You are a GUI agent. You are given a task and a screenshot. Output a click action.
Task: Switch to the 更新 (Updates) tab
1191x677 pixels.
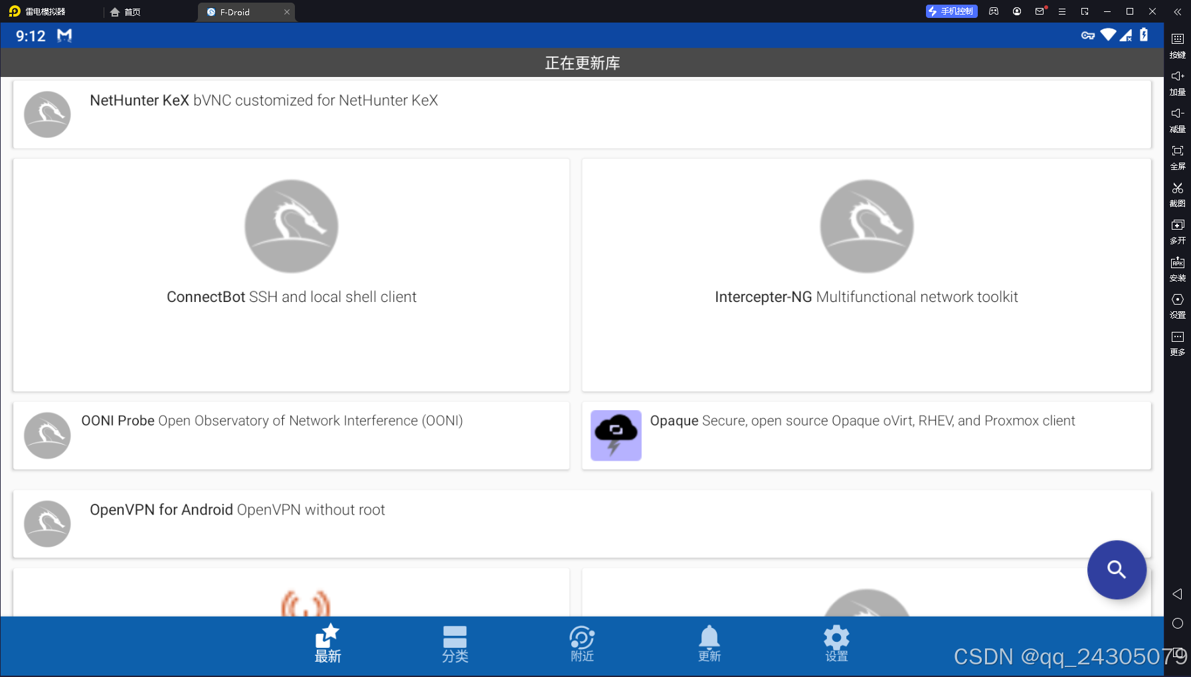[x=709, y=644]
